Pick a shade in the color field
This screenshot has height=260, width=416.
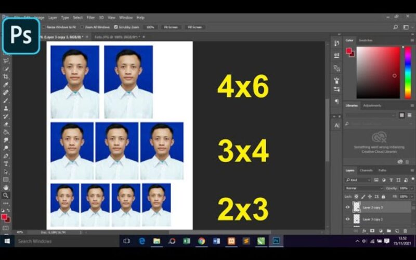(378, 72)
